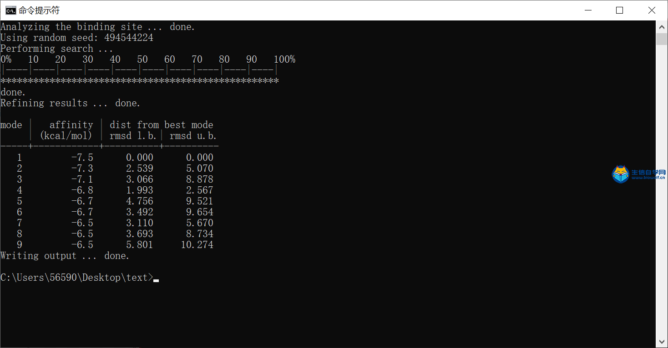Click the 'mode' column header

11,125
